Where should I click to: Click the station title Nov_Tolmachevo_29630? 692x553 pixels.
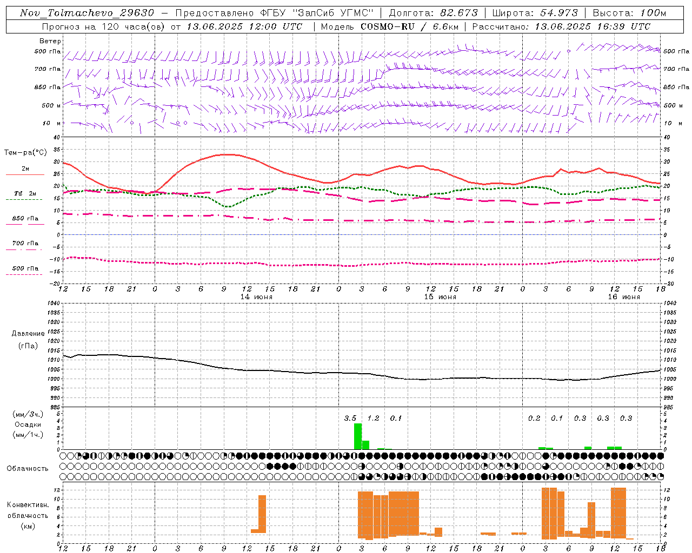point(86,13)
